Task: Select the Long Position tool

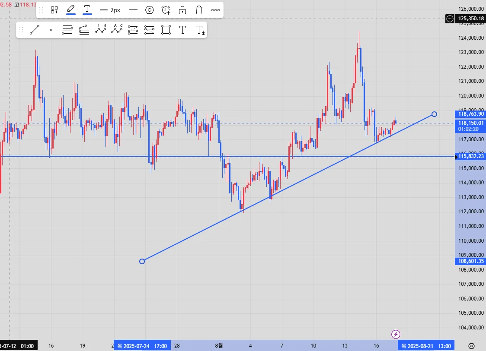Action: pyautogui.click(x=133, y=30)
